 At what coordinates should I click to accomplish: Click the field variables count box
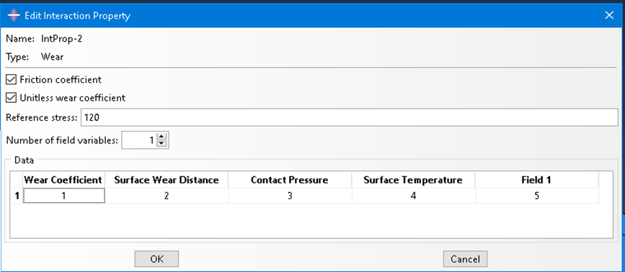[x=139, y=140]
